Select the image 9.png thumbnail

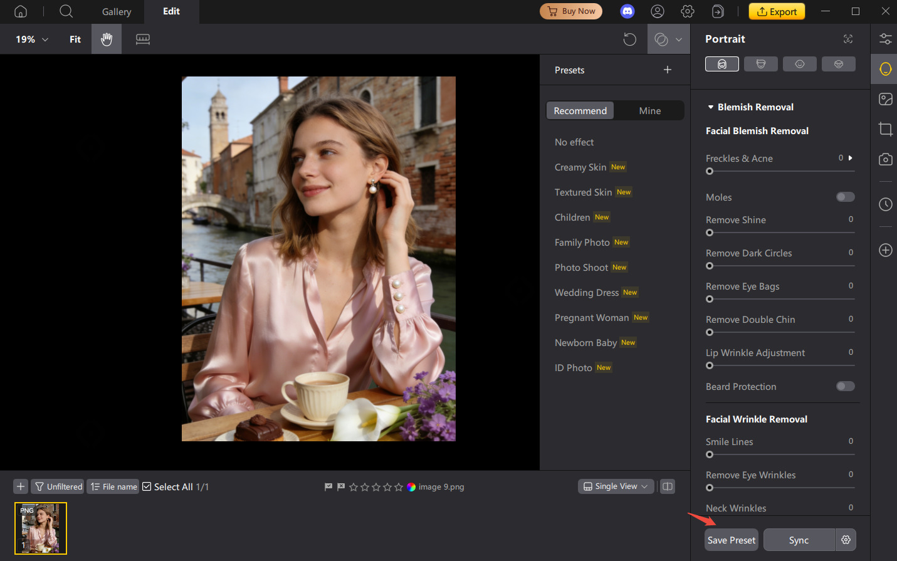[x=40, y=528]
